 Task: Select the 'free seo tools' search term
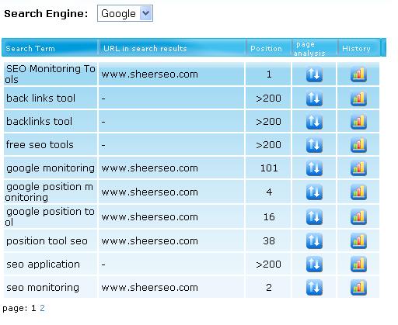point(40,145)
